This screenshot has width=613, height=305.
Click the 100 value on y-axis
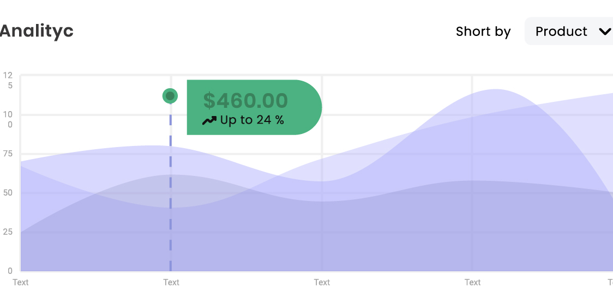[8, 119]
